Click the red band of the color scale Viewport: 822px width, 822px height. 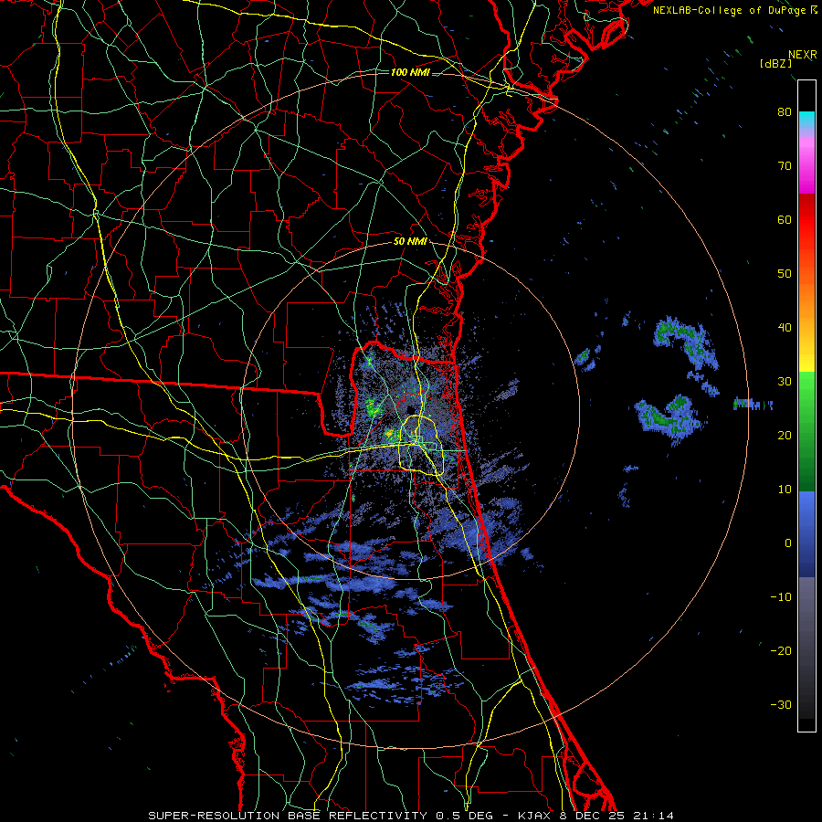point(806,220)
